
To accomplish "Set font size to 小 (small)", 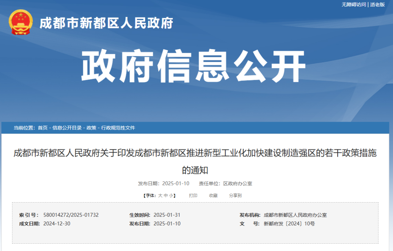I will point(171,196).
